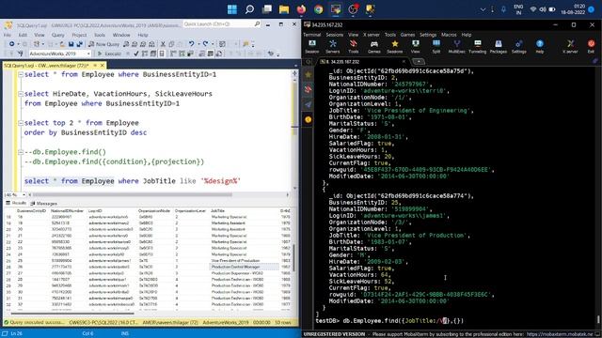Open the MobaXterm X server menu
Screen dimensions: 602x338
[x=372, y=35]
